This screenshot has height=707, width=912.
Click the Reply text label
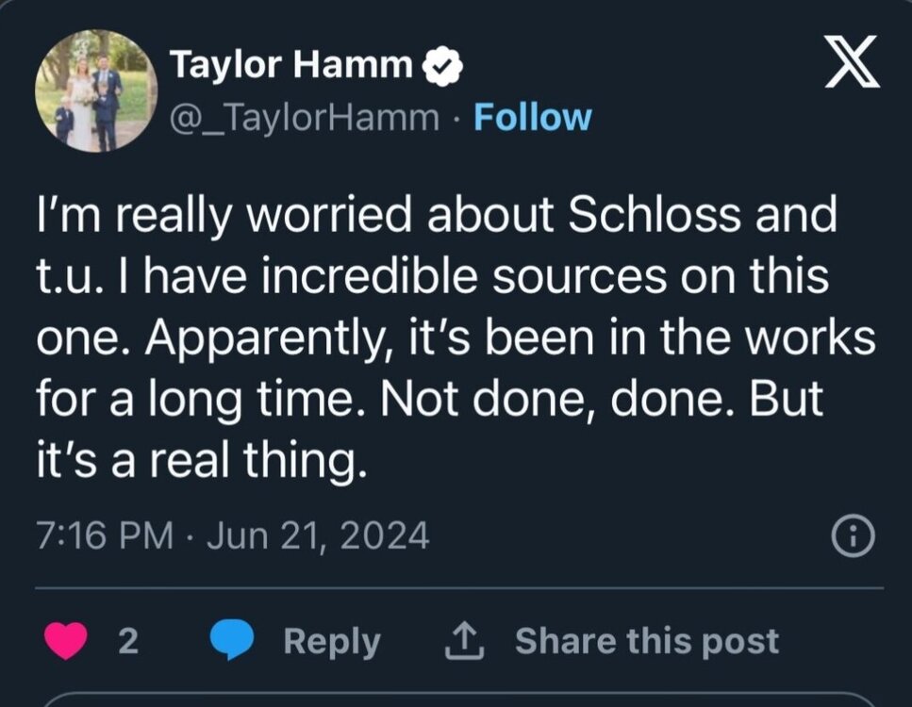(332, 641)
